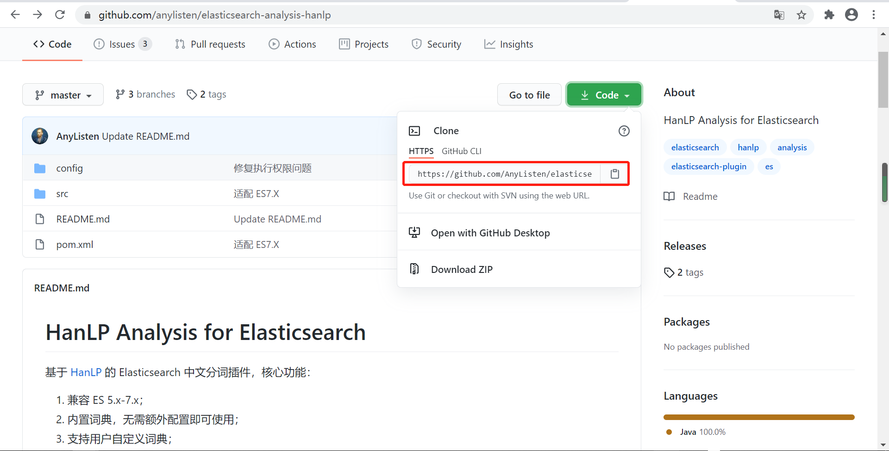Copy the clone URL with clipboard icon

point(615,174)
